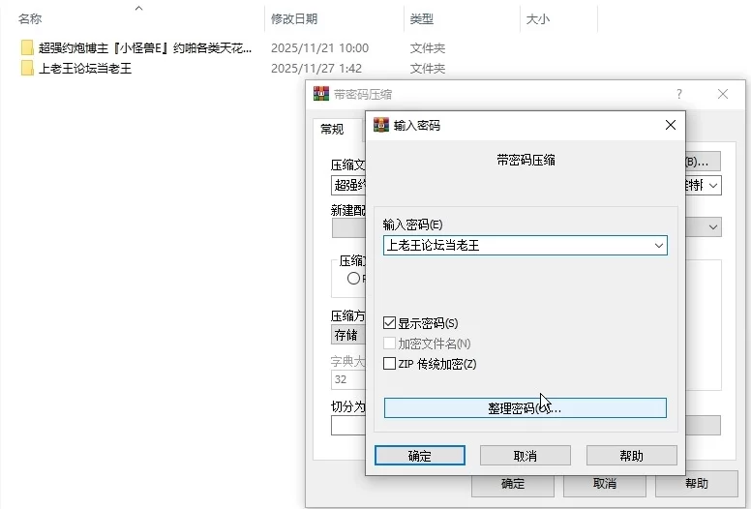Select the 上老王论坛当老王 folder icon
The height and width of the screenshot is (509, 751).
coord(27,69)
